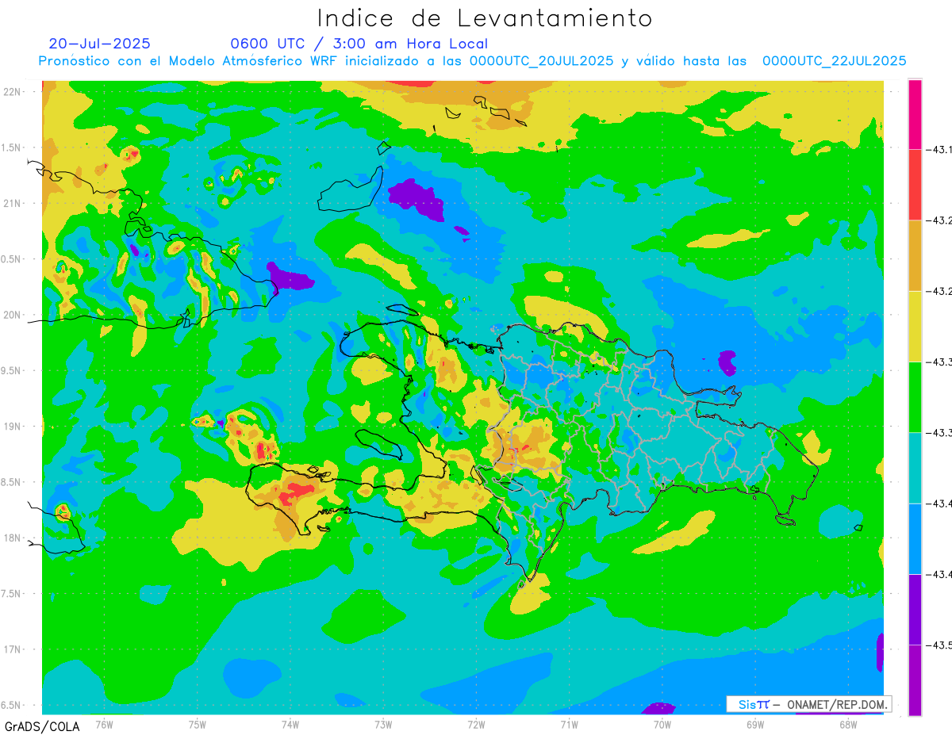The width and height of the screenshot is (952, 735).
Task: Click the "71W" longitude label
Action: [x=569, y=723]
